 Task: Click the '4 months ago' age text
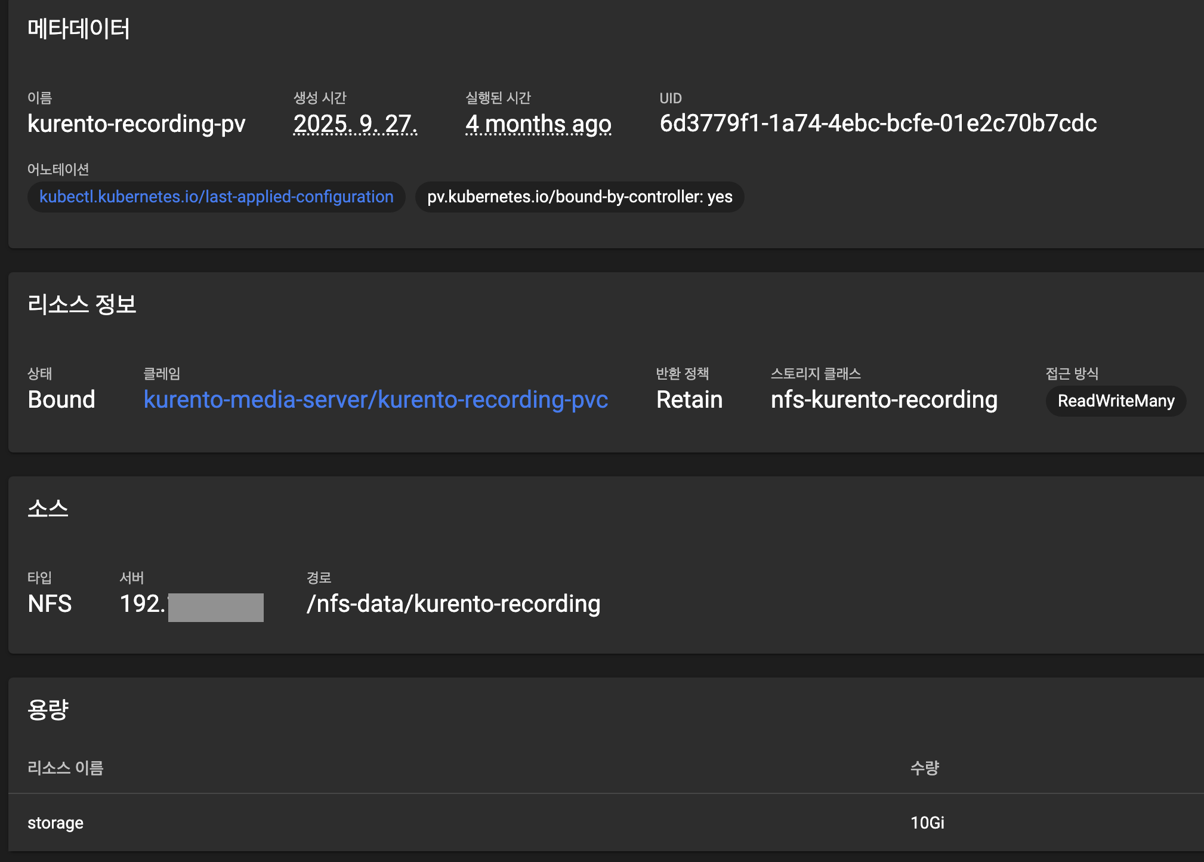(538, 124)
